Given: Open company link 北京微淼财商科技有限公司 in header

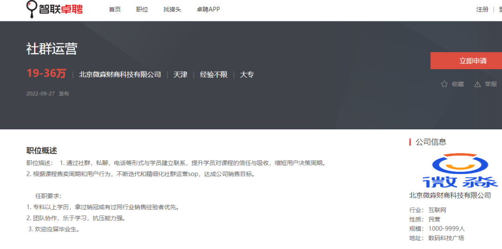Looking at the screenshot, I should pyautogui.click(x=120, y=75).
